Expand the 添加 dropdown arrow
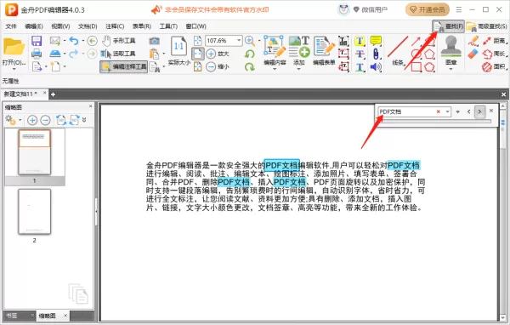 (x=299, y=69)
